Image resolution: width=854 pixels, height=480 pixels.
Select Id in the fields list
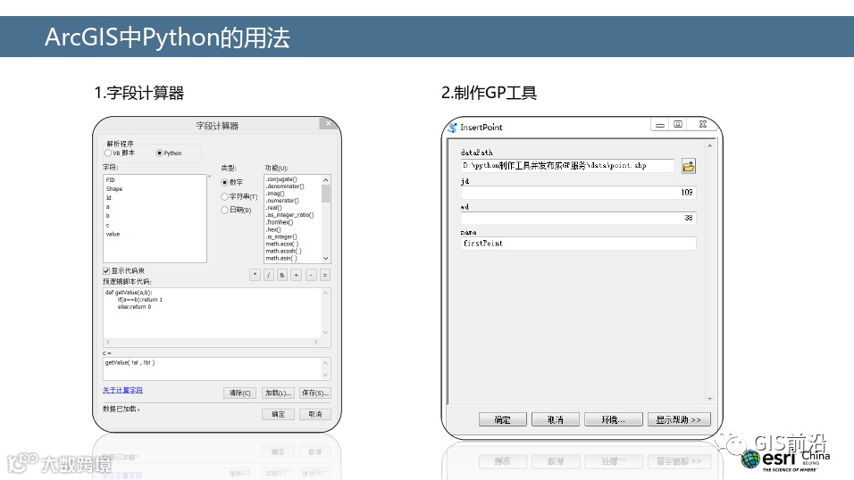click(108, 198)
